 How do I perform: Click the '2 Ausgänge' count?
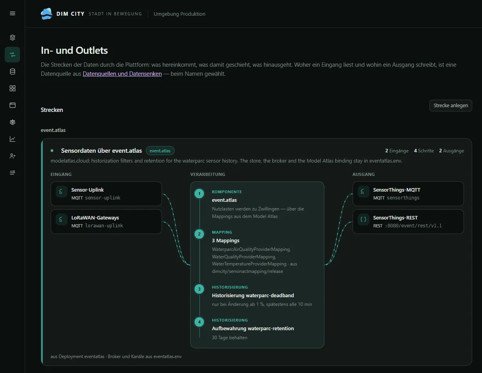pos(451,151)
